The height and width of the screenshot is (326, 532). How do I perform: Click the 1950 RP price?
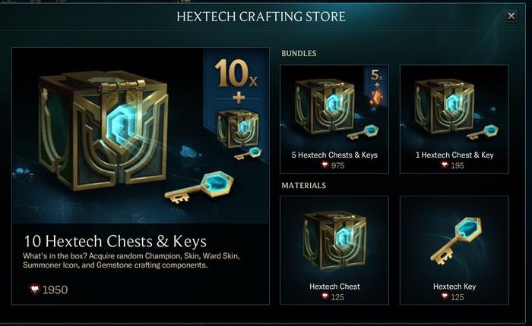coord(49,290)
